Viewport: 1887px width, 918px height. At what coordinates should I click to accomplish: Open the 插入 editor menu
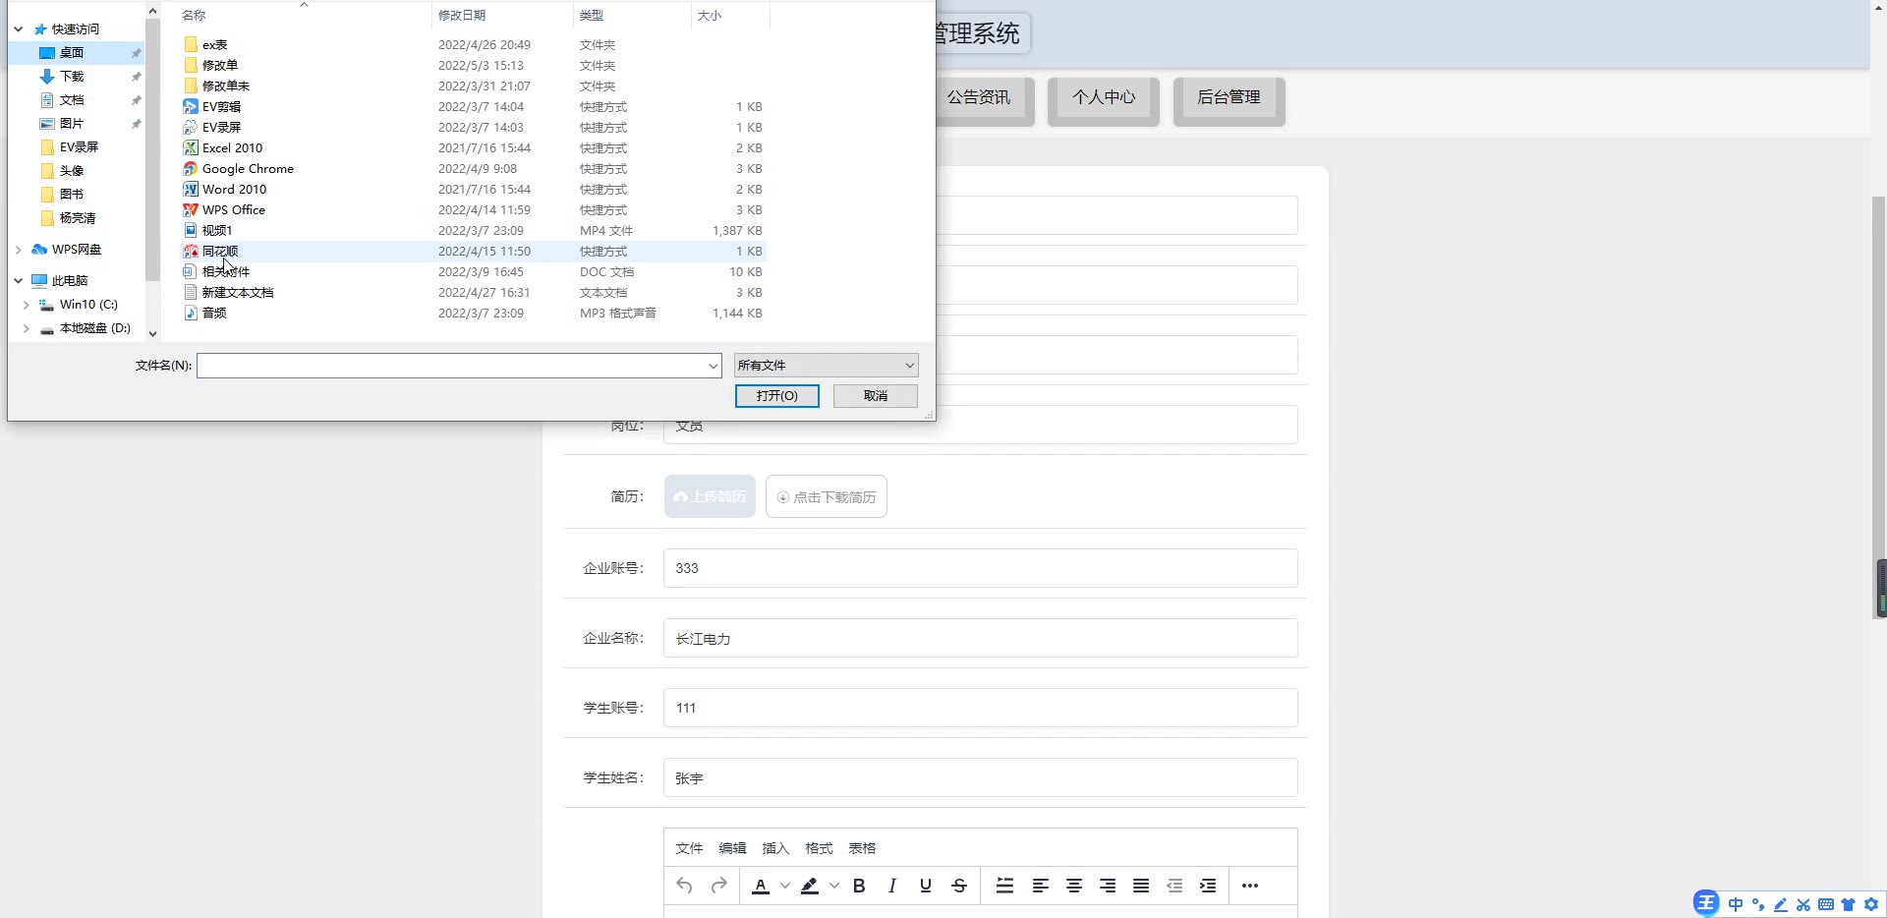pos(775,848)
